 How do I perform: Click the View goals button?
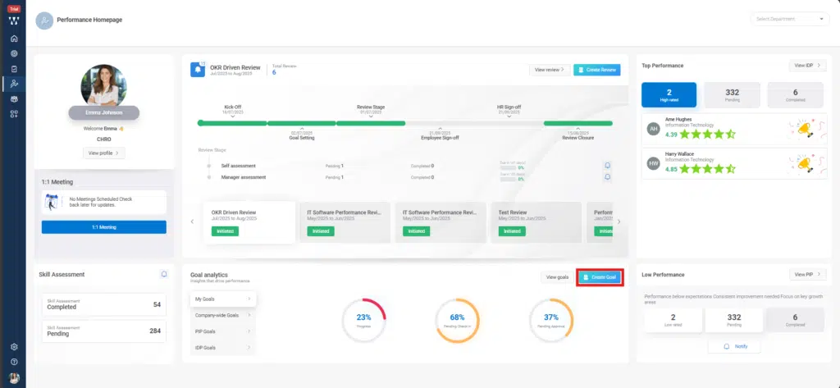click(557, 277)
